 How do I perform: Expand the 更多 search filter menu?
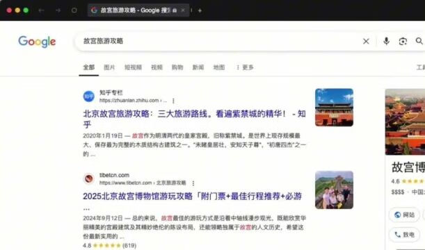(245, 67)
